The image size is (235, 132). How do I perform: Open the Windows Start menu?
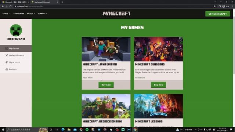click(3, 129)
